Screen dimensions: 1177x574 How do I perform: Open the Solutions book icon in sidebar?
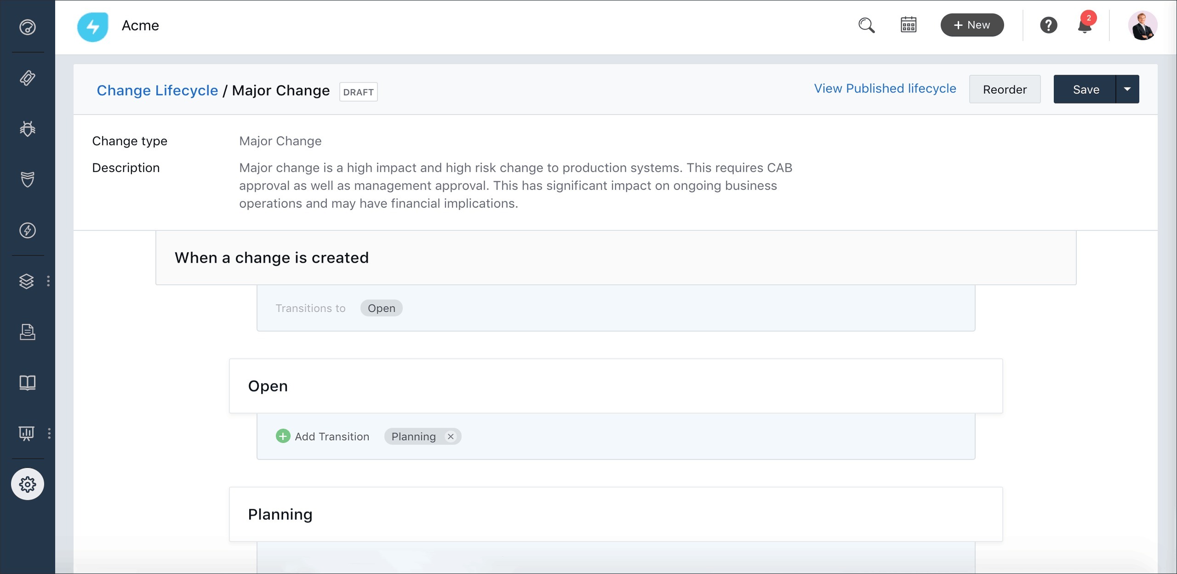point(28,382)
